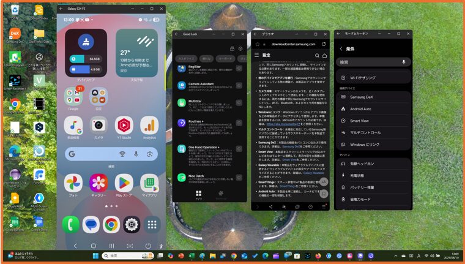Select MultiStar in Good Lock list

click(209, 105)
